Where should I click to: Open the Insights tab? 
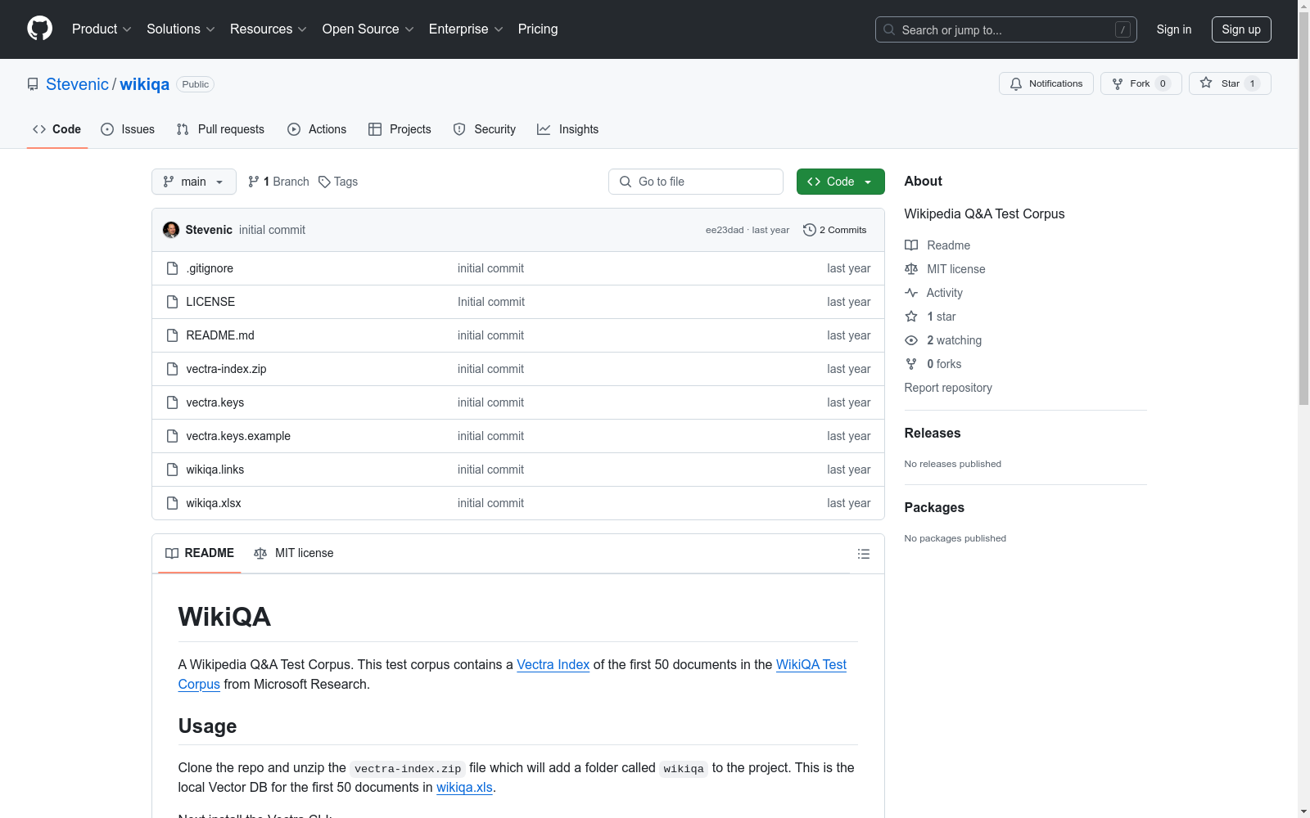coord(568,129)
